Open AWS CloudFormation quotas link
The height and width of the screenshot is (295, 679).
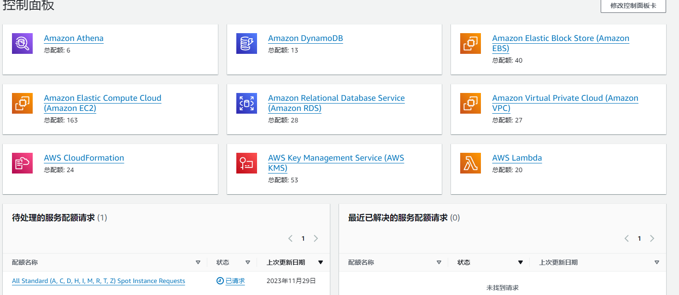84,158
